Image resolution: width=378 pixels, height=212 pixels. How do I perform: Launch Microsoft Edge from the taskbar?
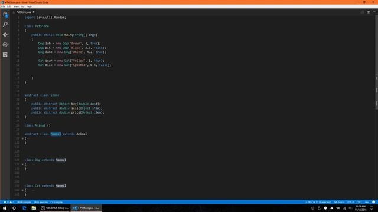24,208
